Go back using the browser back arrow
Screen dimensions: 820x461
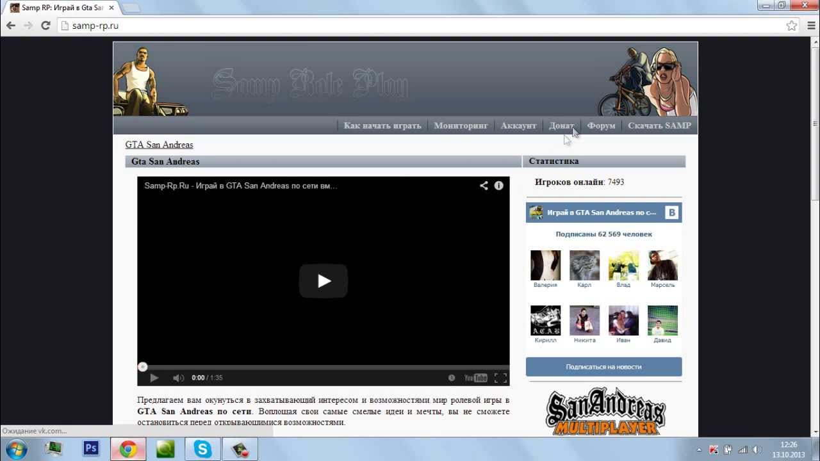point(11,26)
